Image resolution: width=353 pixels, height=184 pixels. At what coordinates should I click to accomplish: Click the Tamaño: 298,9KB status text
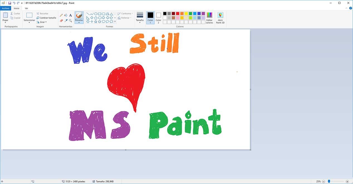pyautogui.click(x=105, y=182)
